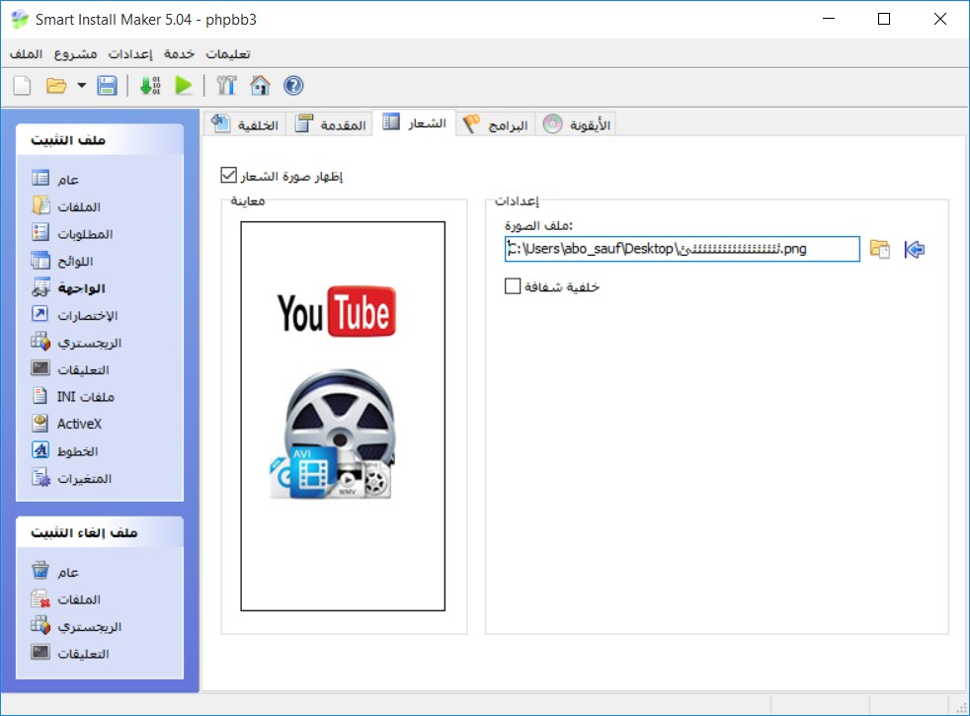The height and width of the screenshot is (716, 970).
Task: Toggle the إظهار صورة الشعار checkbox
Action: coord(229,176)
